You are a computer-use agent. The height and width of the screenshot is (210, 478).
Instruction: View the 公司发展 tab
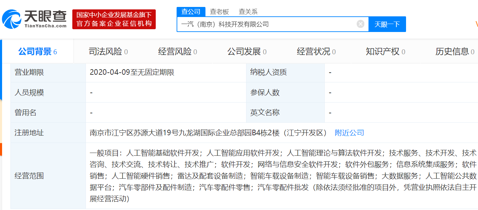244,51
